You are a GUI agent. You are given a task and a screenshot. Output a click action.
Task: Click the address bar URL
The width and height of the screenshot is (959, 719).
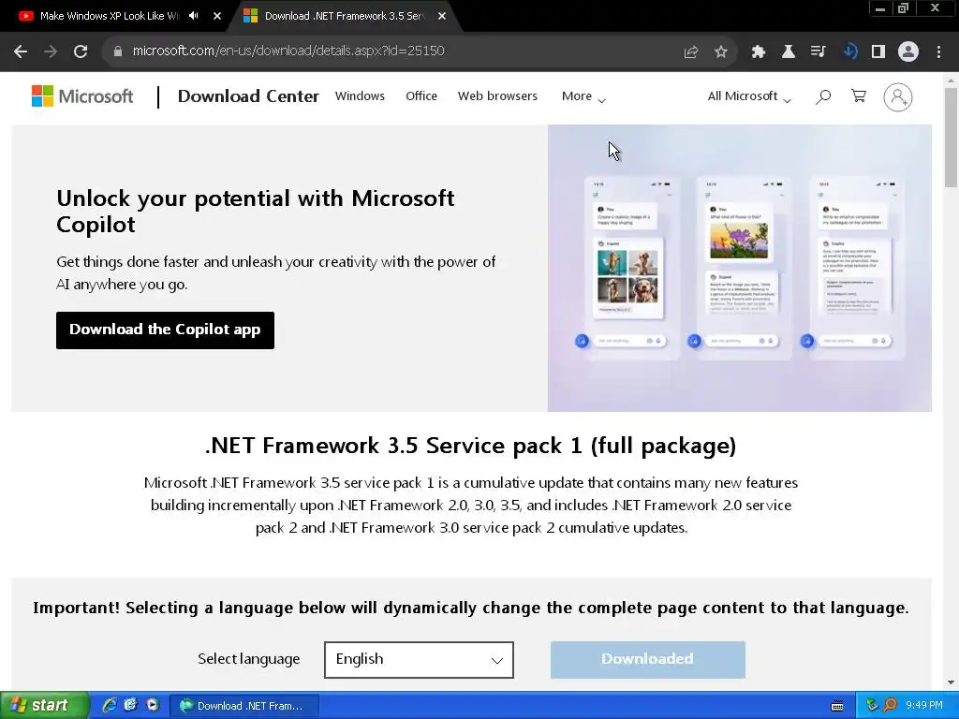coord(288,51)
